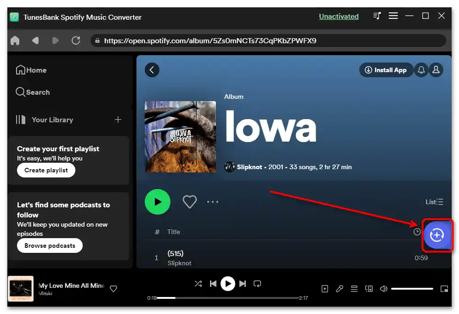Open the play queue icon
The height and width of the screenshot is (314, 459).
pos(354,289)
